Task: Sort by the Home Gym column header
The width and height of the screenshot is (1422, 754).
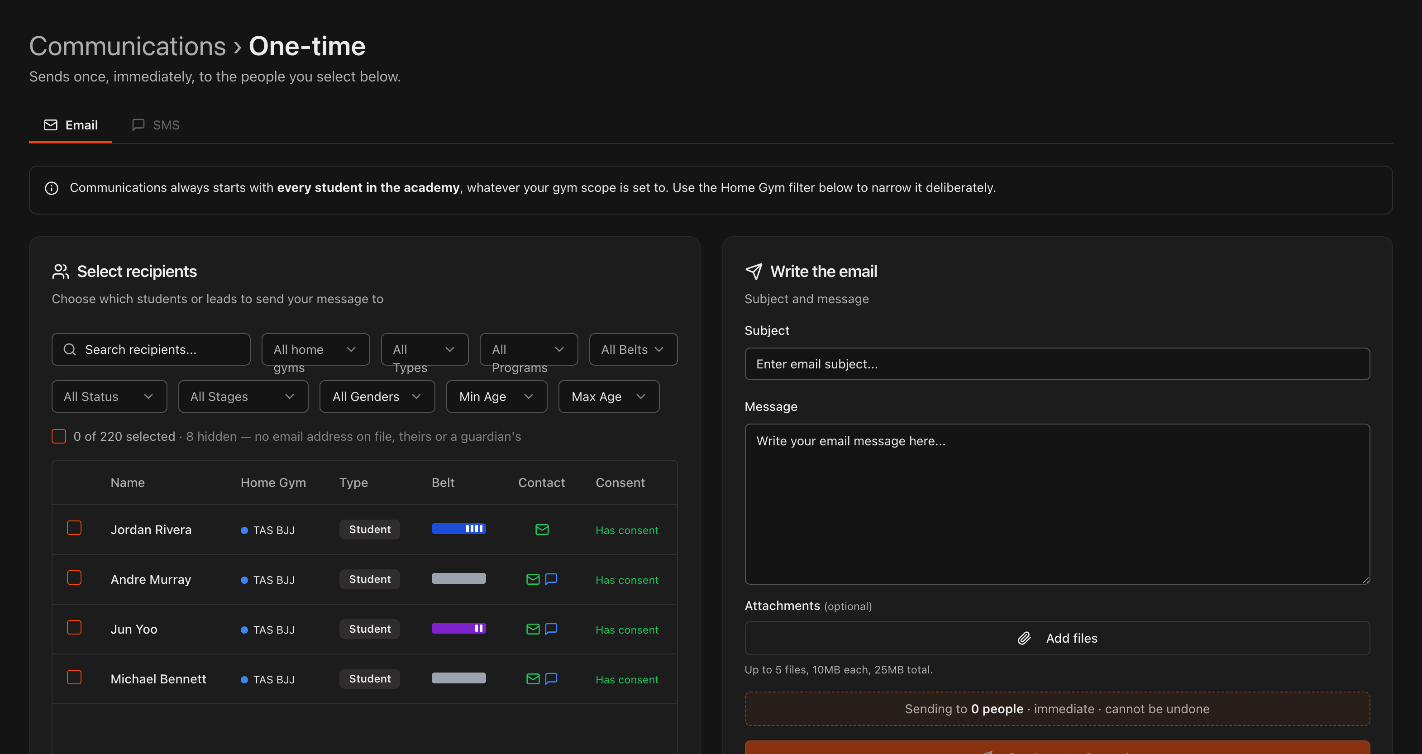Action: (x=273, y=483)
